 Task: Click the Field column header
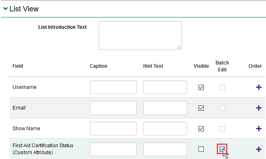coord(18,66)
